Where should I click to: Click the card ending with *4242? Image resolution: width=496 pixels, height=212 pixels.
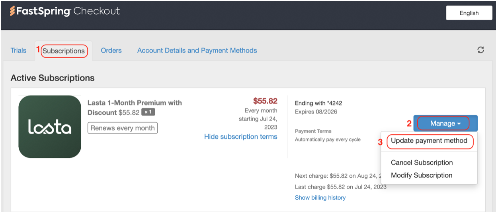(x=318, y=103)
